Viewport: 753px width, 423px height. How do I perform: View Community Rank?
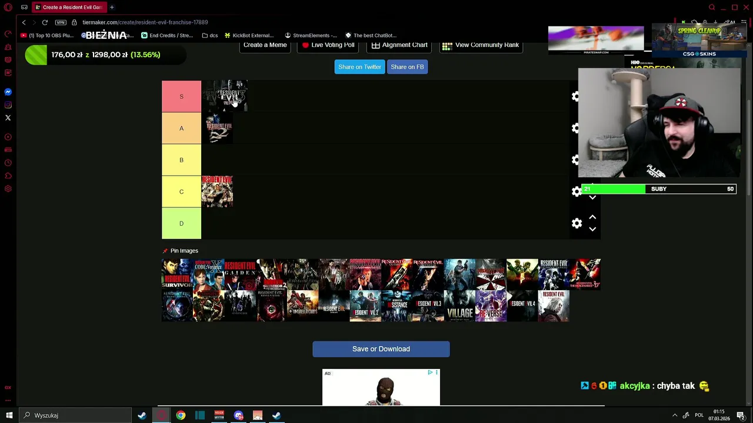[x=481, y=46]
